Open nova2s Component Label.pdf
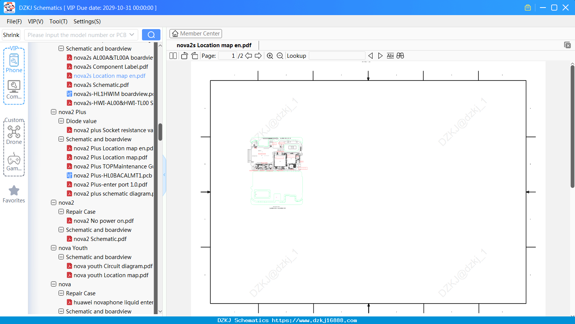 [111, 67]
